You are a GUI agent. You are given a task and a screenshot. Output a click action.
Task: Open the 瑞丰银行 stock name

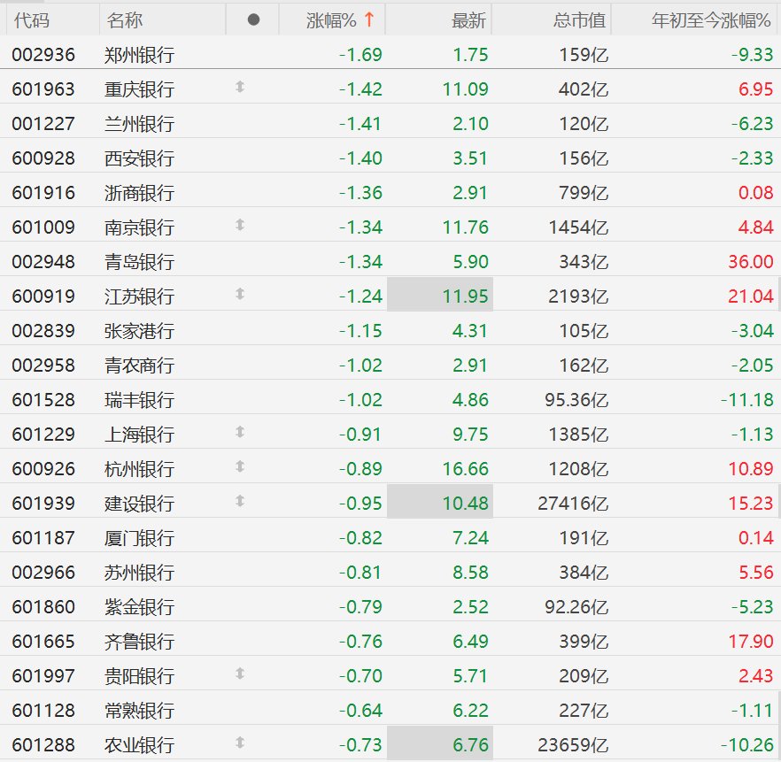pos(140,400)
